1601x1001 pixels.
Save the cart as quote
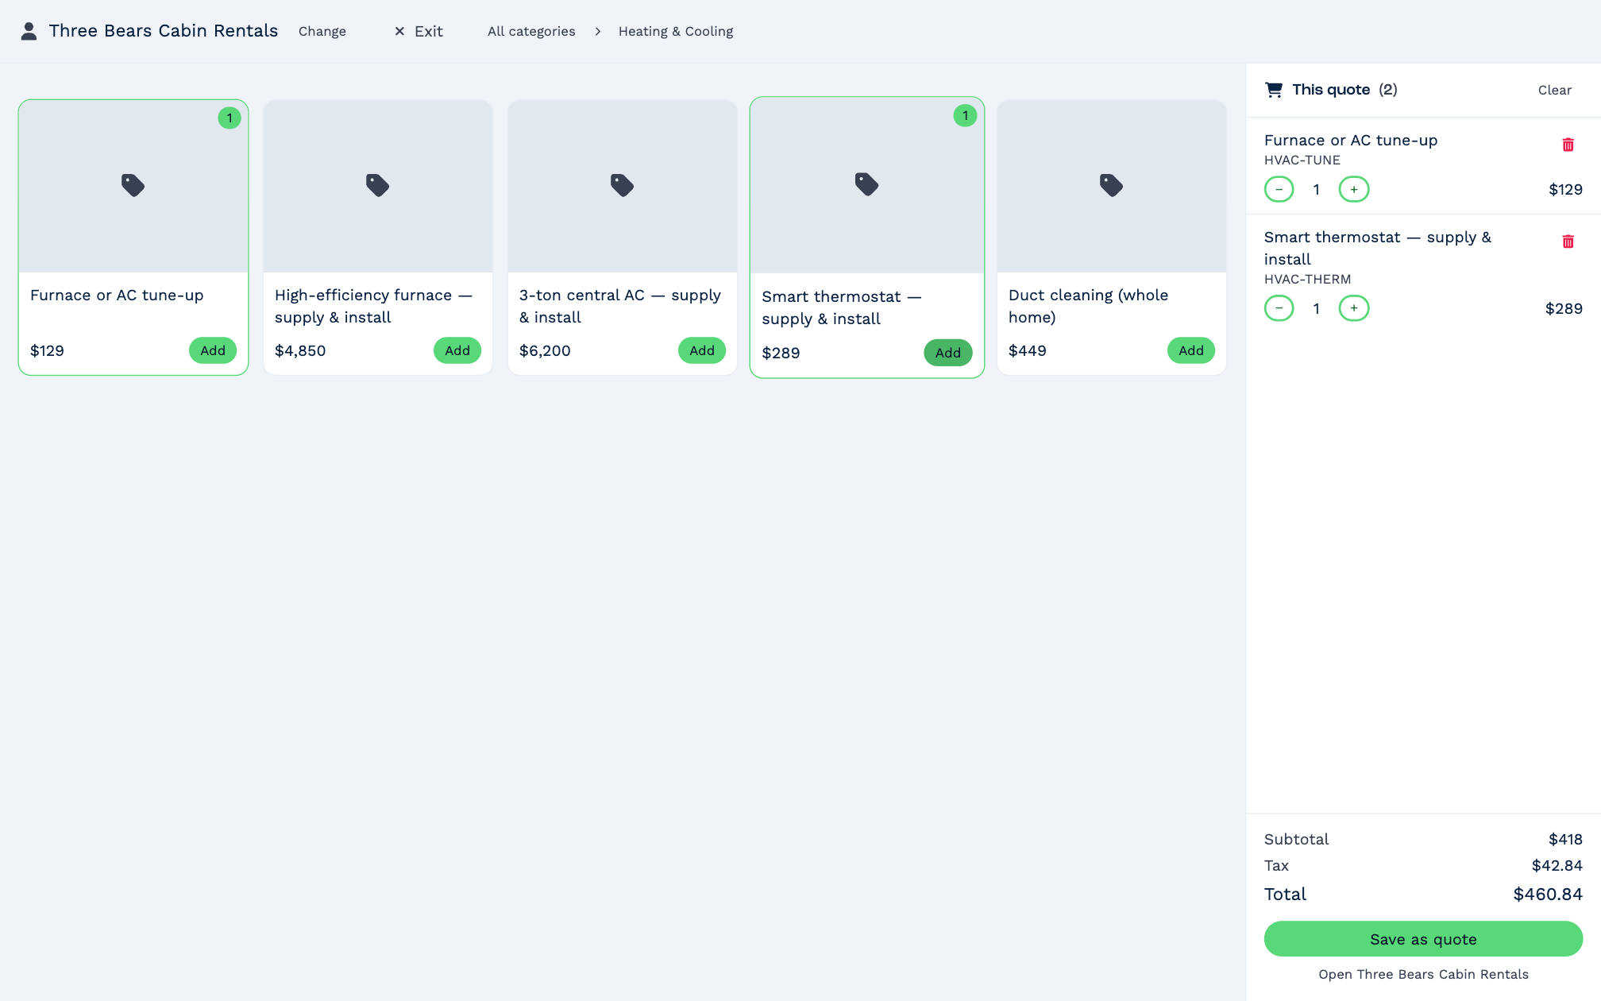click(x=1423, y=939)
